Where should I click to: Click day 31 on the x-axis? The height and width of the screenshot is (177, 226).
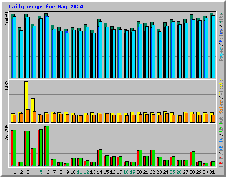pyautogui.click(x=212, y=172)
